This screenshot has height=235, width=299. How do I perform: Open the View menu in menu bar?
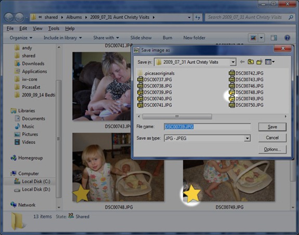(x=37, y=29)
